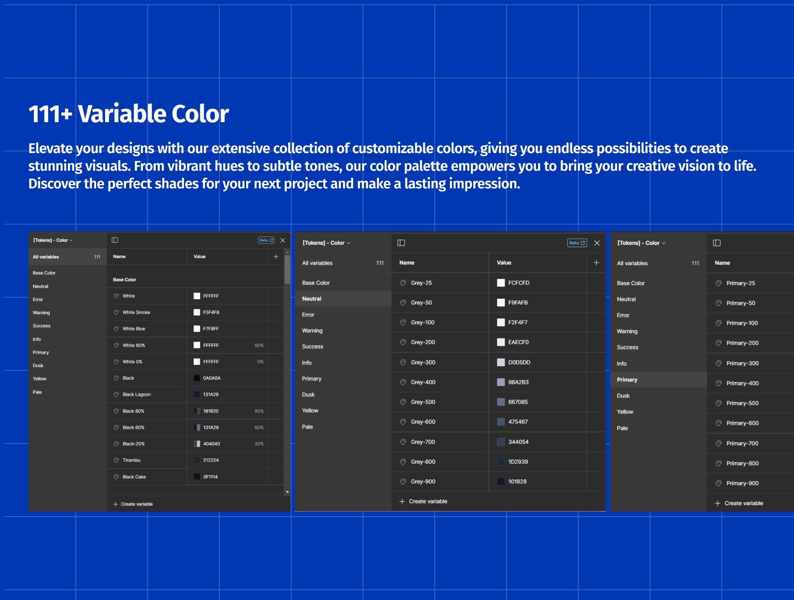This screenshot has width=794, height=600.
Task: Click the Grey-200 variable name
Action: [x=423, y=342]
